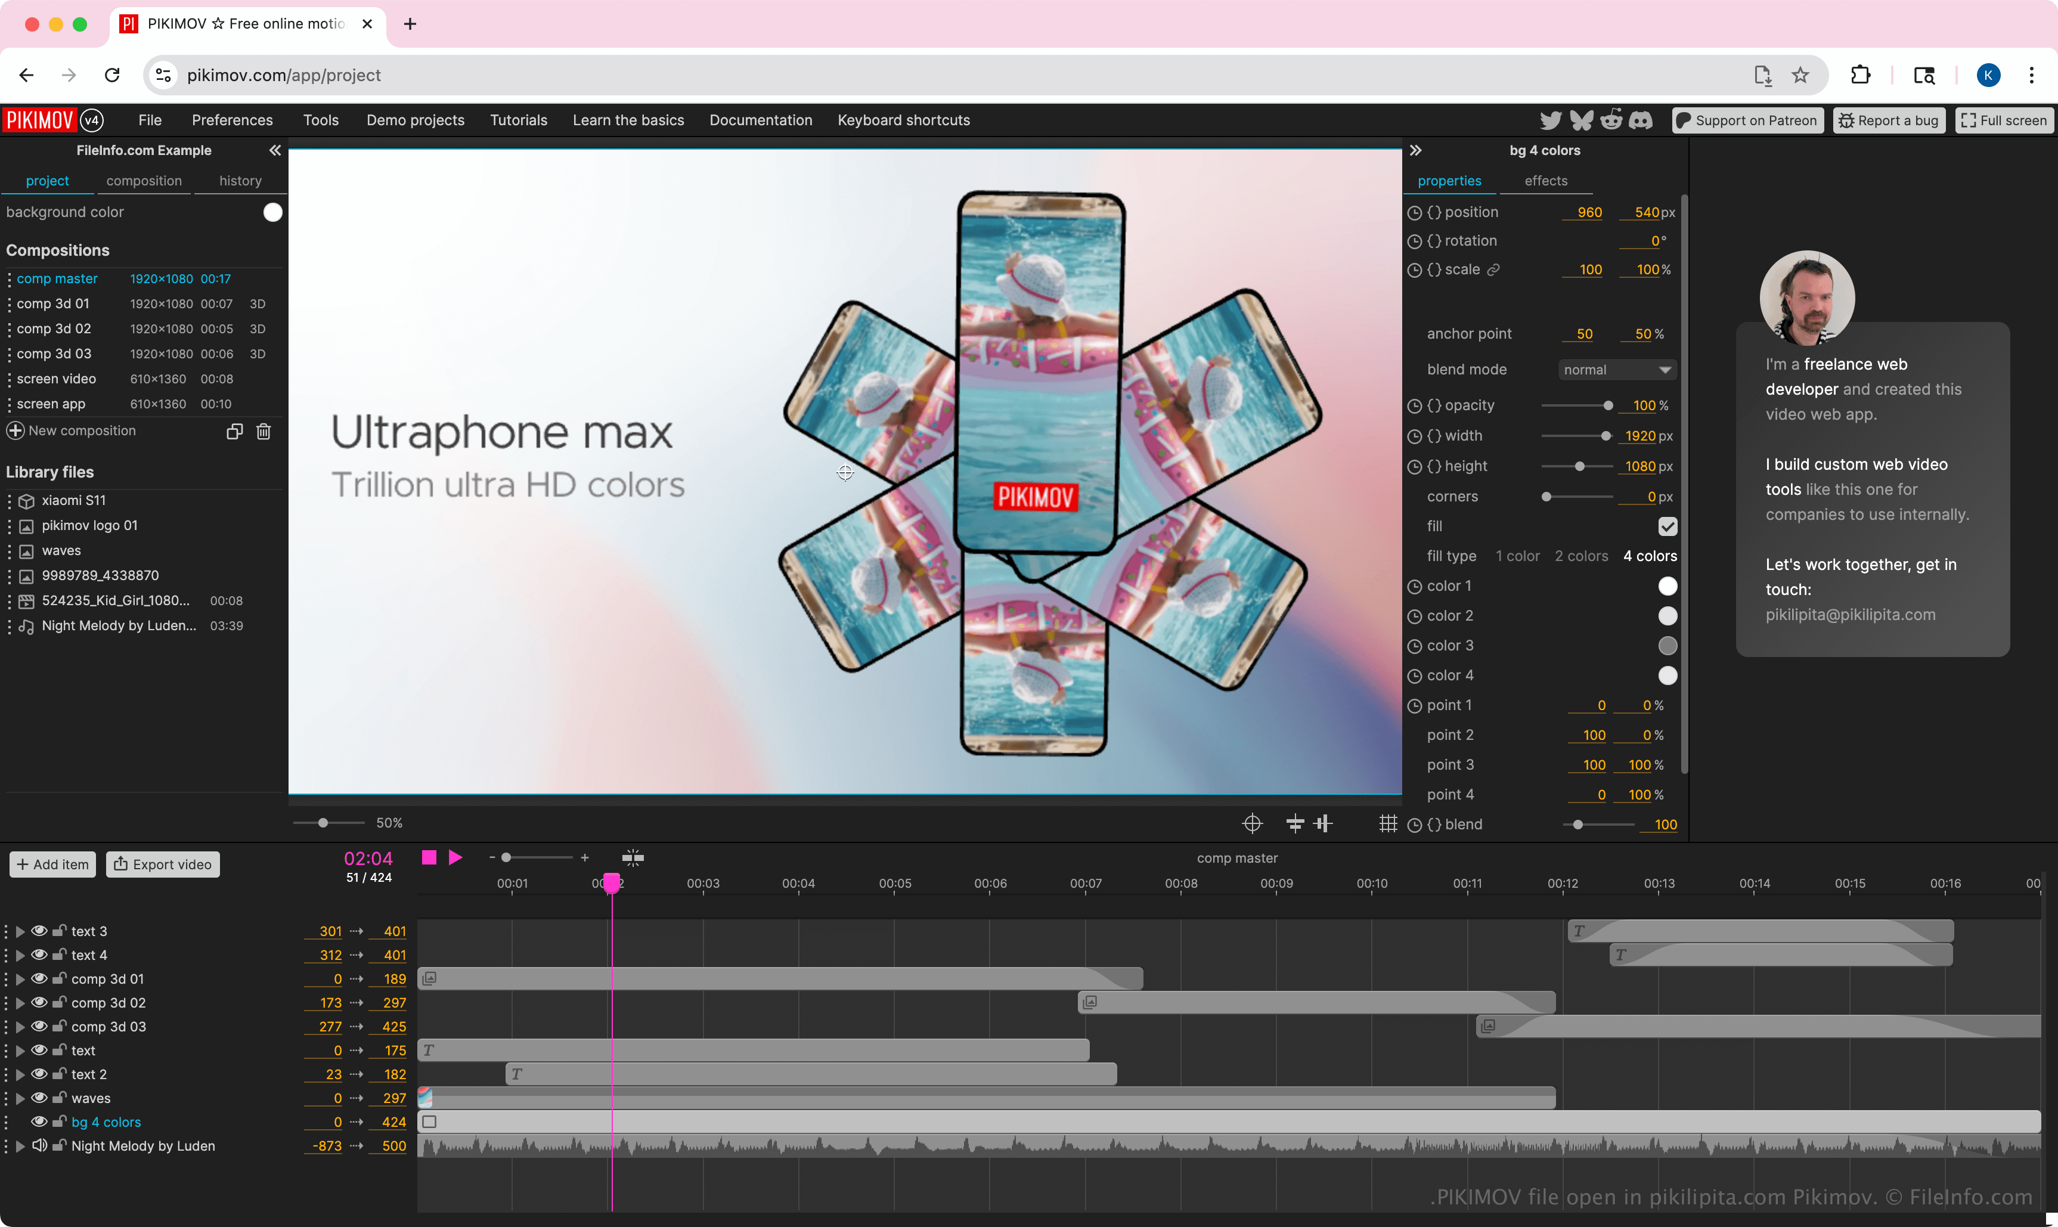Expand the waves layer
Image resolution: width=2058 pixels, height=1227 pixels.
(20, 1099)
